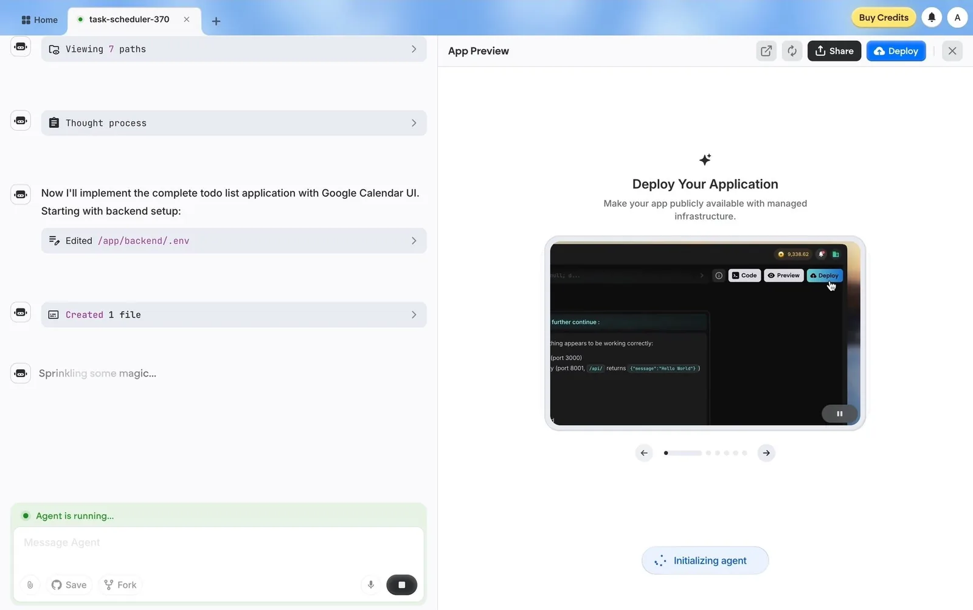973x610 pixels.
Task: Jump to the last carousel dot
Action: [x=744, y=453]
